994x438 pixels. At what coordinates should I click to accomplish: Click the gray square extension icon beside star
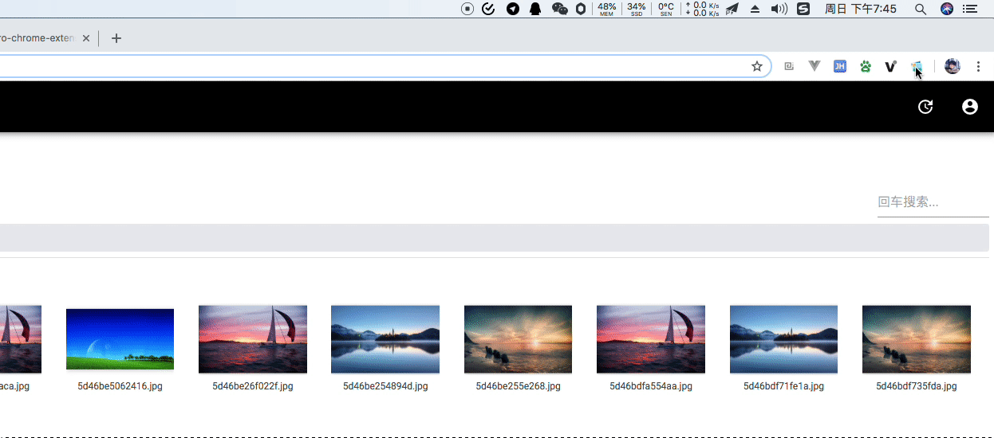(x=789, y=66)
